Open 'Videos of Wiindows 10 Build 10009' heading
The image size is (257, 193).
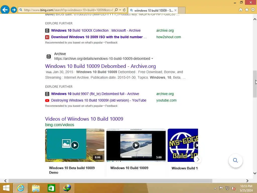tap(84, 119)
